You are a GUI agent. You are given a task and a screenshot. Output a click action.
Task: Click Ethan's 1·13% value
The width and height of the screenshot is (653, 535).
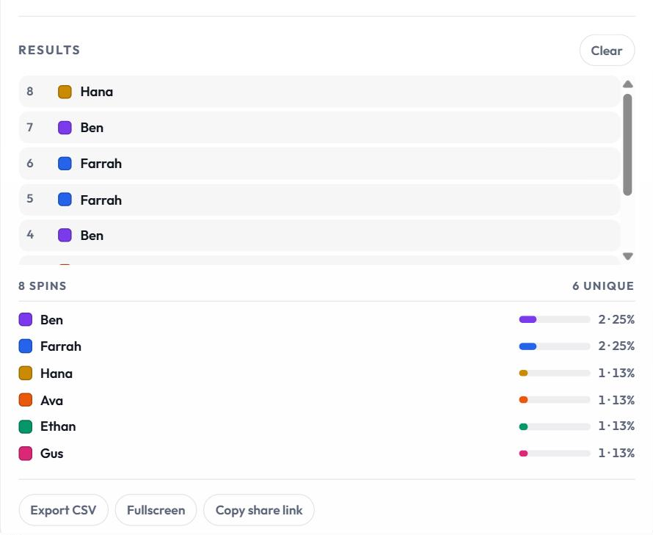[x=616, y=426]
